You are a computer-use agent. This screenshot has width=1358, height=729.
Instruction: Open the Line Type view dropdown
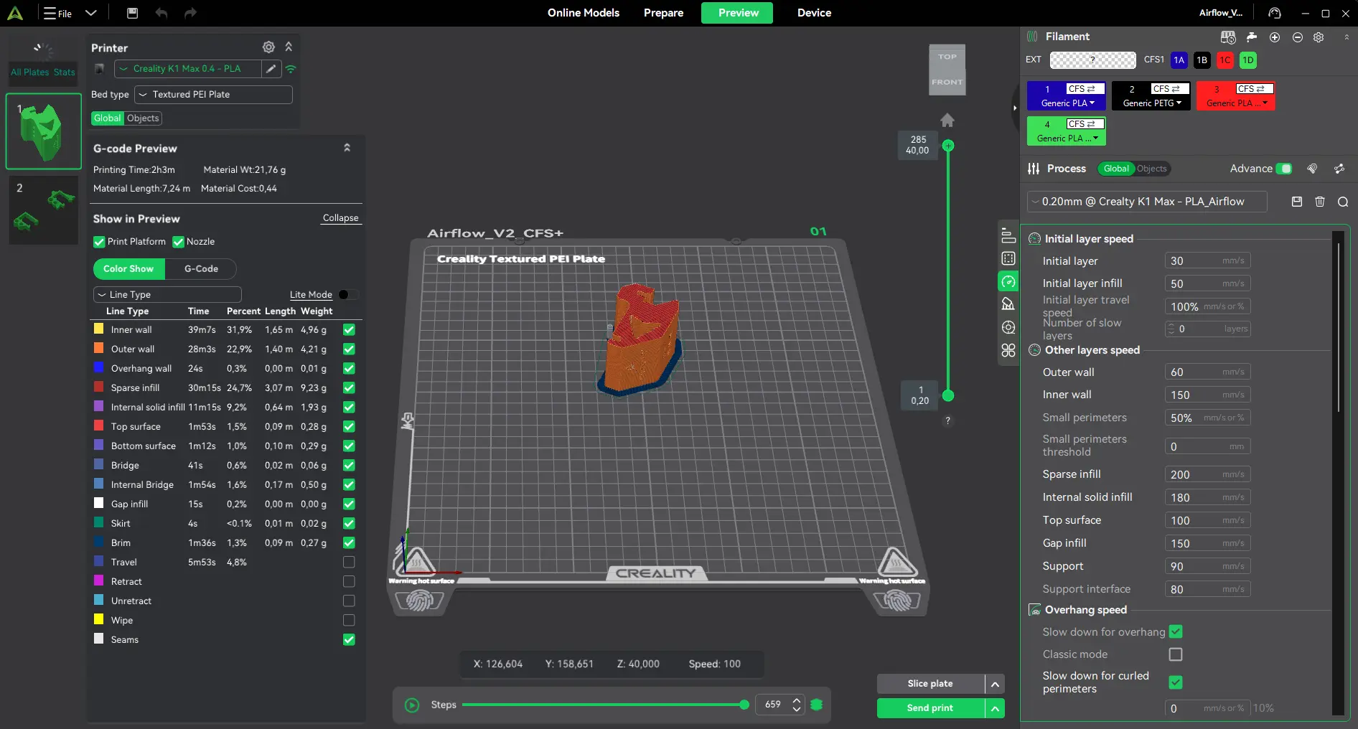[x=167, y=294]
